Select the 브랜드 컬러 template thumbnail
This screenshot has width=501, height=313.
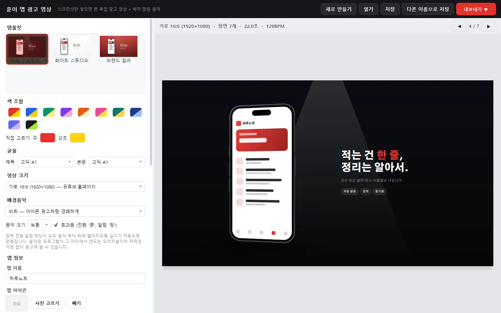[119, 49]
